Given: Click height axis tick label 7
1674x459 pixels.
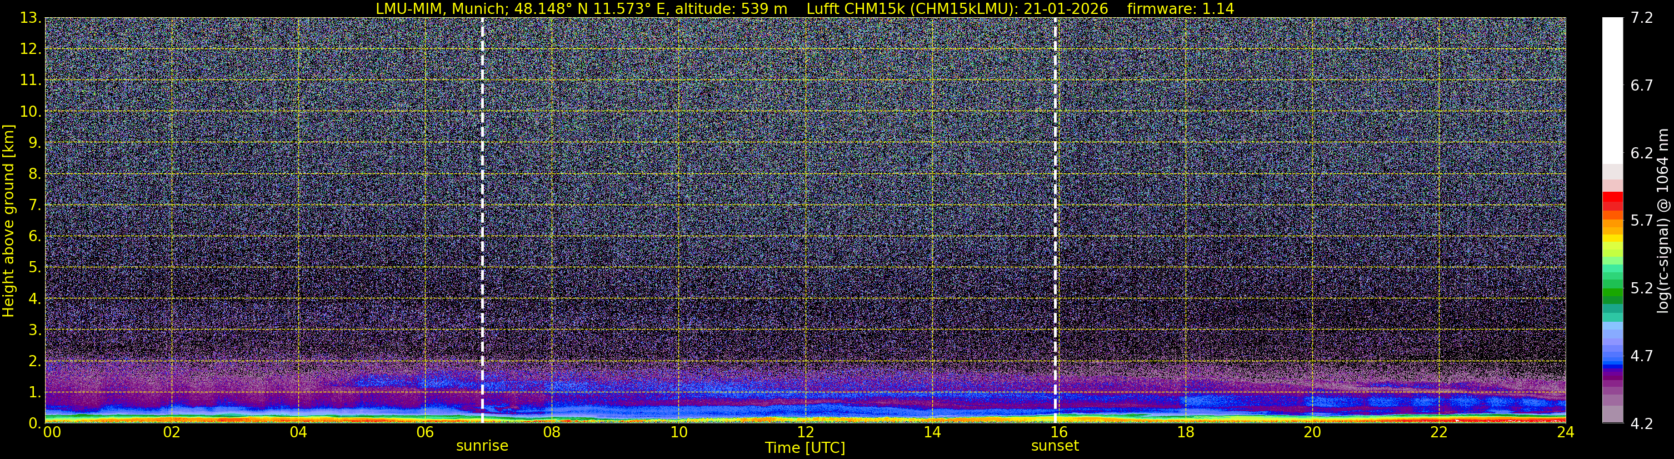Looking at the screenshot, I should (34, 206).
